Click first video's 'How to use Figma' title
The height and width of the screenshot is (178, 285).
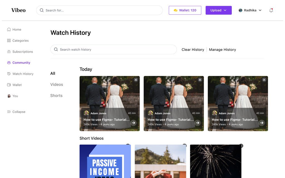pos(107,120)
